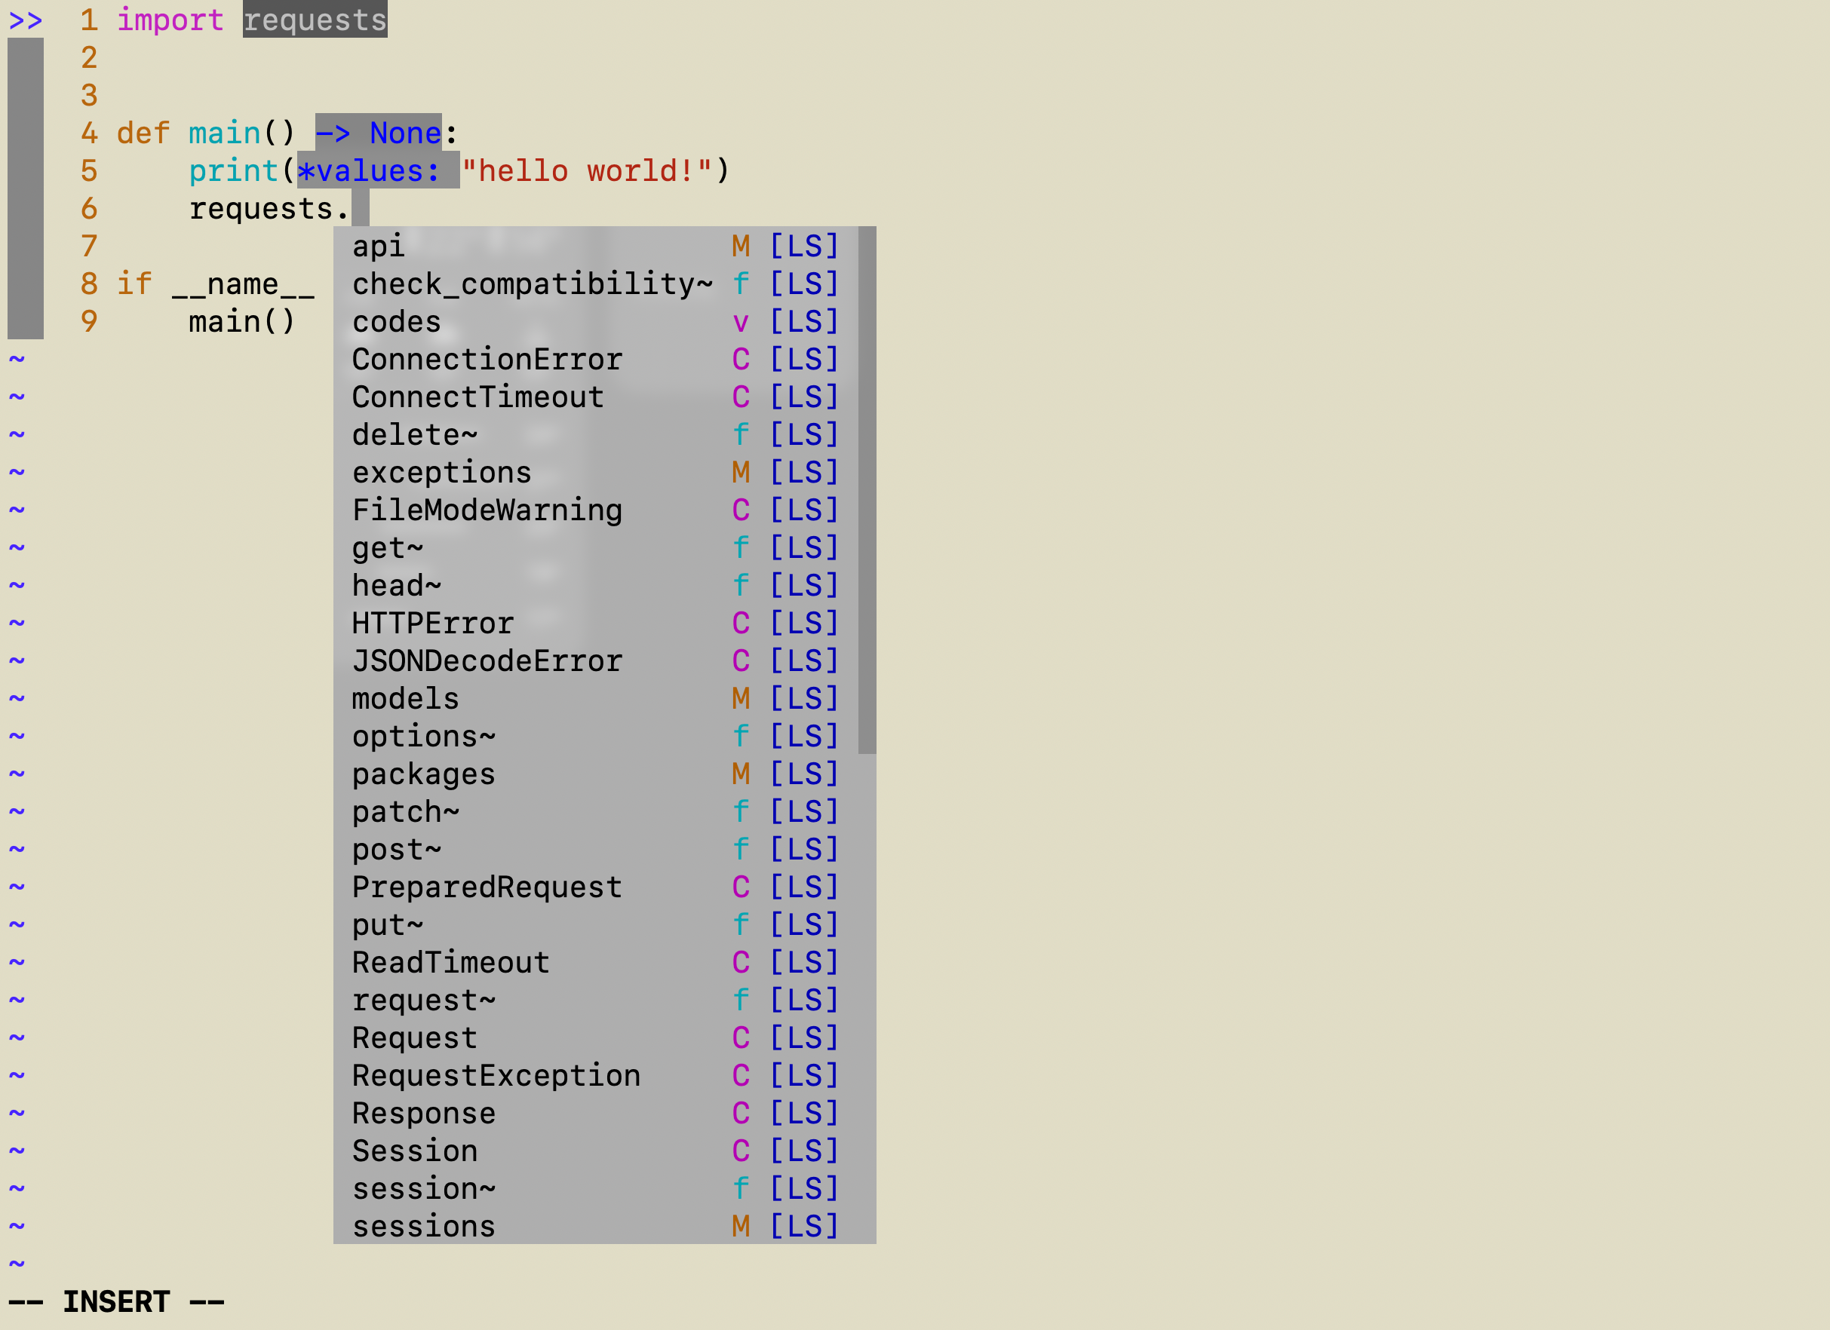Screen dimensions: 1830x1330
Task: Pick 'HTTPError' class suggestion
Action: point(595,623)
